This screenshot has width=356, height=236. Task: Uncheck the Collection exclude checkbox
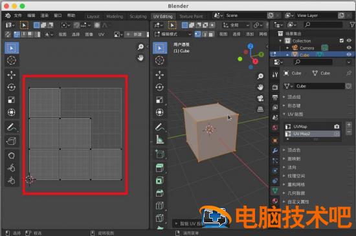[342, 41]
